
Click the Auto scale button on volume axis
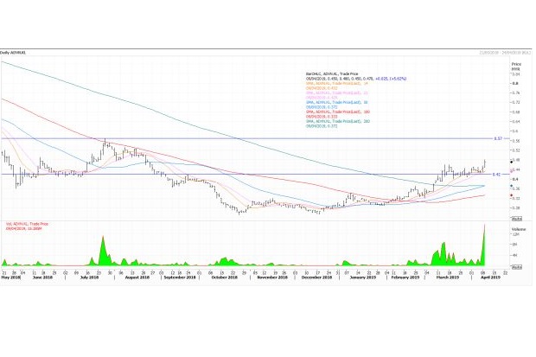click(516, 267)
